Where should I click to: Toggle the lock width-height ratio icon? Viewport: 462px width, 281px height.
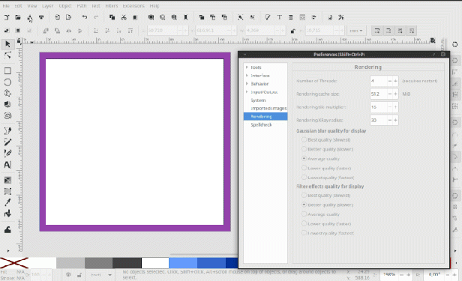click(292, 31)
